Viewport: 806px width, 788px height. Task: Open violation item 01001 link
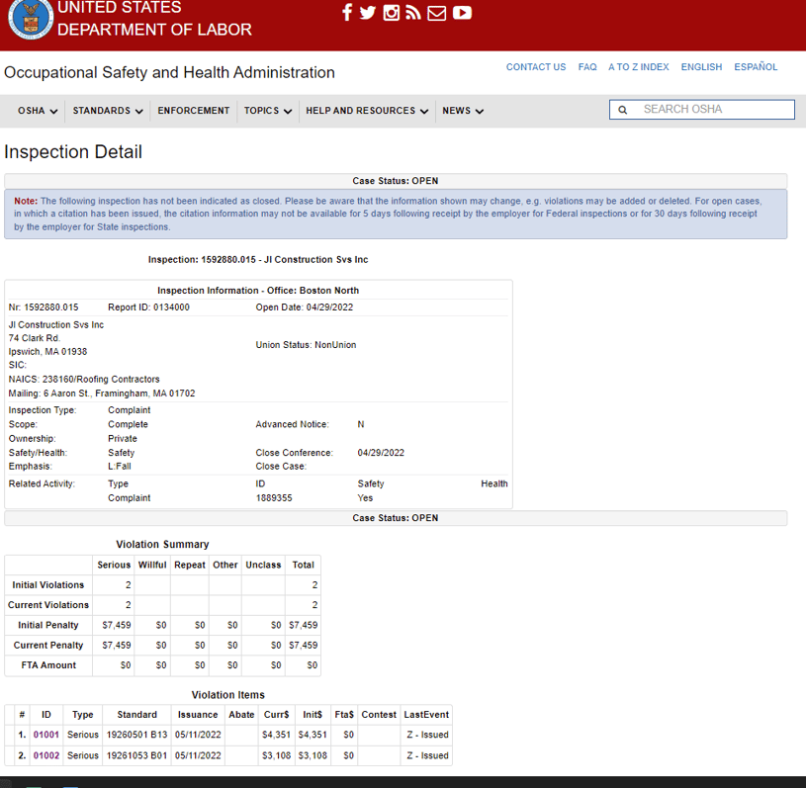pos(46,735)
